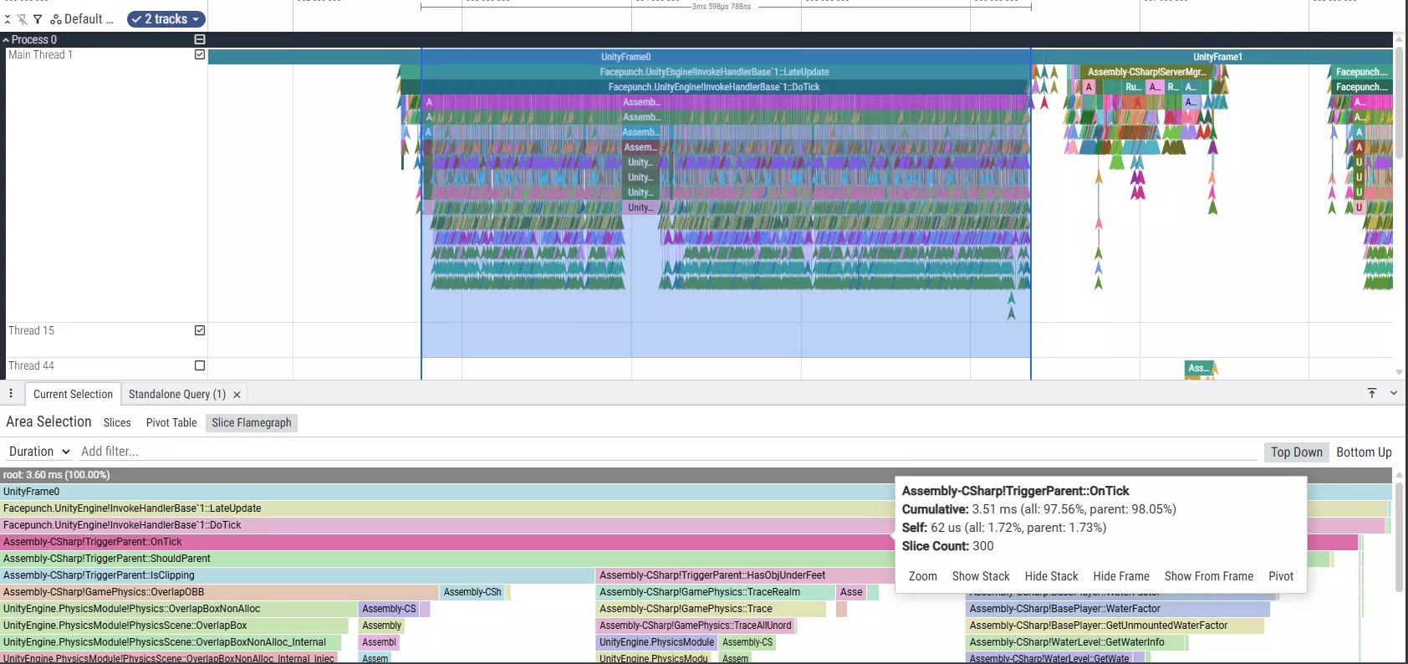Image resolution: width=1408 pixels, height=664 pixels.
Task: Close the Standalone Query tab
Action: (x=237, y=395)
